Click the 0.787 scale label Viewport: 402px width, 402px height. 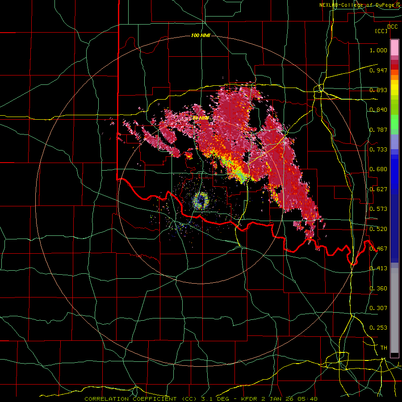(x=378, y=130)
